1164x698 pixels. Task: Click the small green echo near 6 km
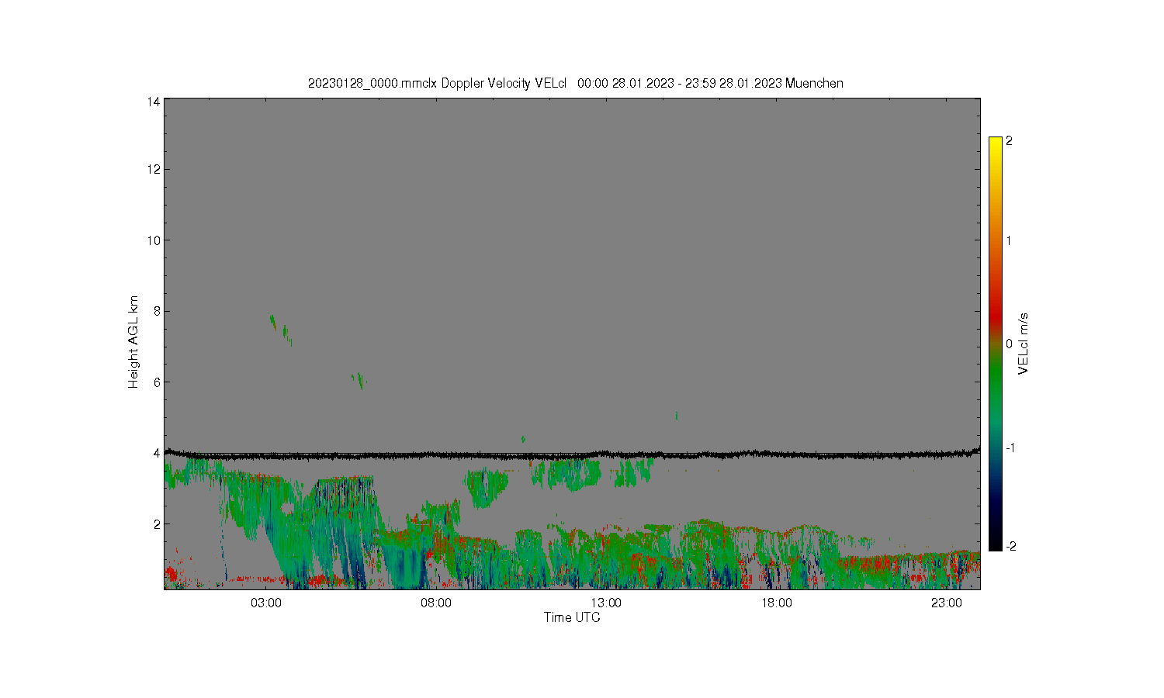click(359, 380)
